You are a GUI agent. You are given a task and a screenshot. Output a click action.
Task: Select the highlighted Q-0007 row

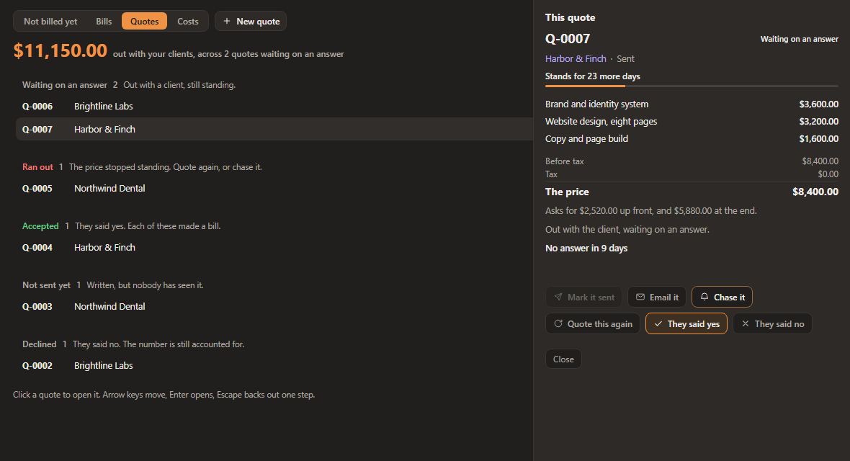[x=274, y=129]
